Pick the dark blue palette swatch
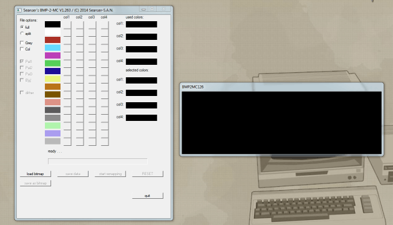The width and height of the screenshot is (393, 225). click(52, 71)
